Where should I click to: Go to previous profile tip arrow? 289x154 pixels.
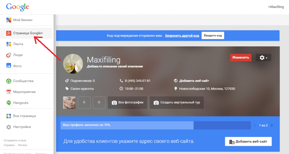click(x=255, y=125)
